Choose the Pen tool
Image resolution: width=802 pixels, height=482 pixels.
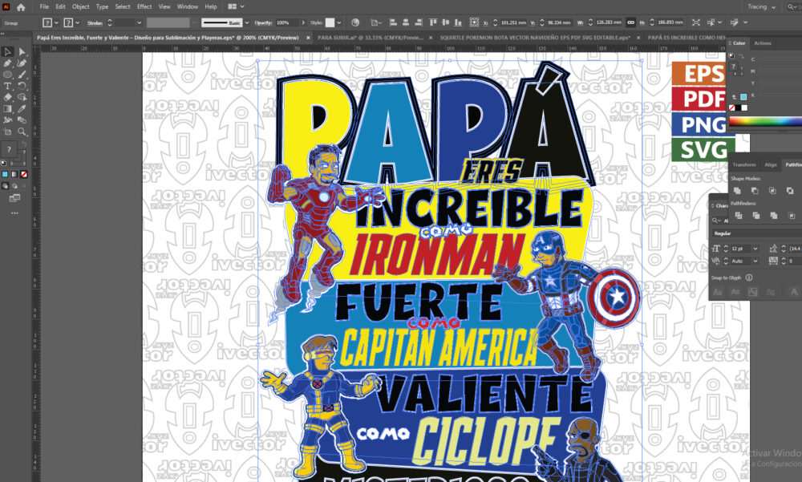coord(7,63)
